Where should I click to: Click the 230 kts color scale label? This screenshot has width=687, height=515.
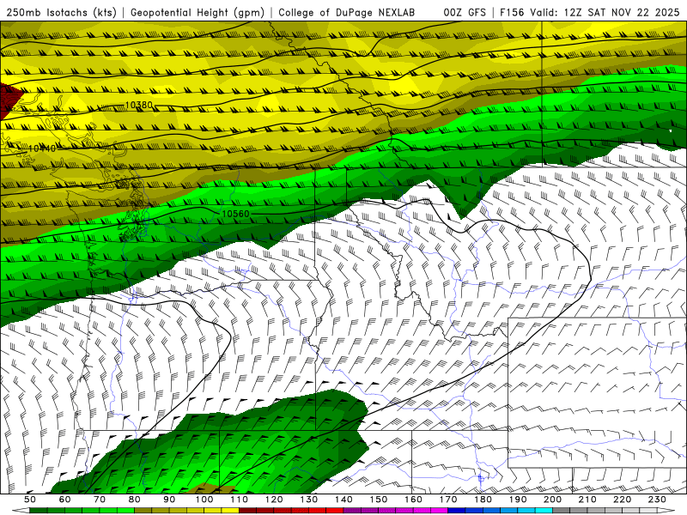(658, 500)
